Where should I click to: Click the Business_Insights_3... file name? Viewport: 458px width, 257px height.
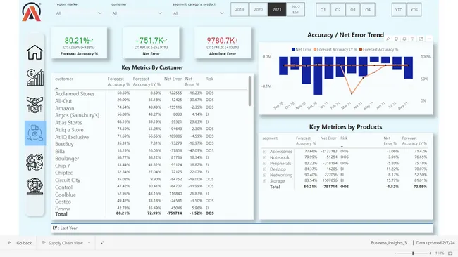pyautogui.click(x=390, y=243)
